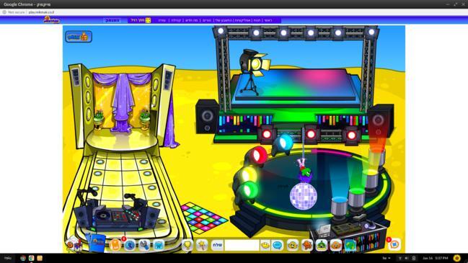This screenshot has width=468, height=263.
Task: Click the blue Send button beside chat box
Action: coord(217,245)
